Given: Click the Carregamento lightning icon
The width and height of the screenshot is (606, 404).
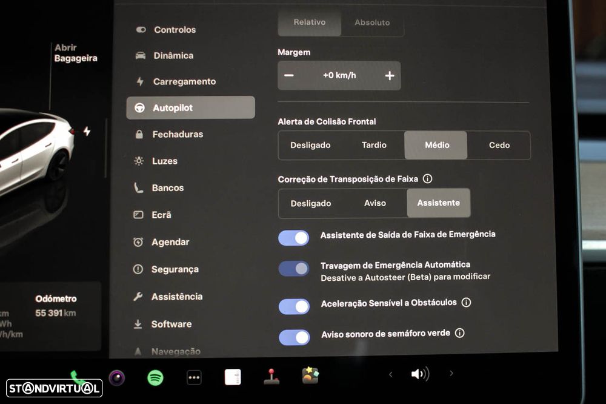Looking at the screenshot, I should (140, 82).
